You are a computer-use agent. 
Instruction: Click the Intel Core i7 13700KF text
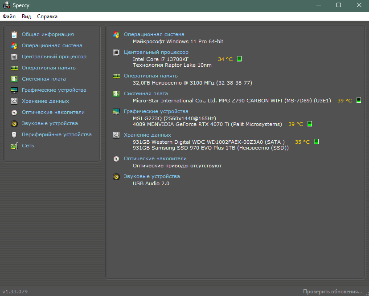click(161, 59)
